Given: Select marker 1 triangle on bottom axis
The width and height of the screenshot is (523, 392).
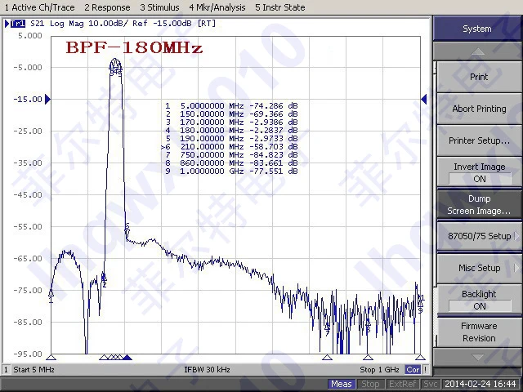Looking at the screenshot, I should pyautogui.click(x=51, y=358).
